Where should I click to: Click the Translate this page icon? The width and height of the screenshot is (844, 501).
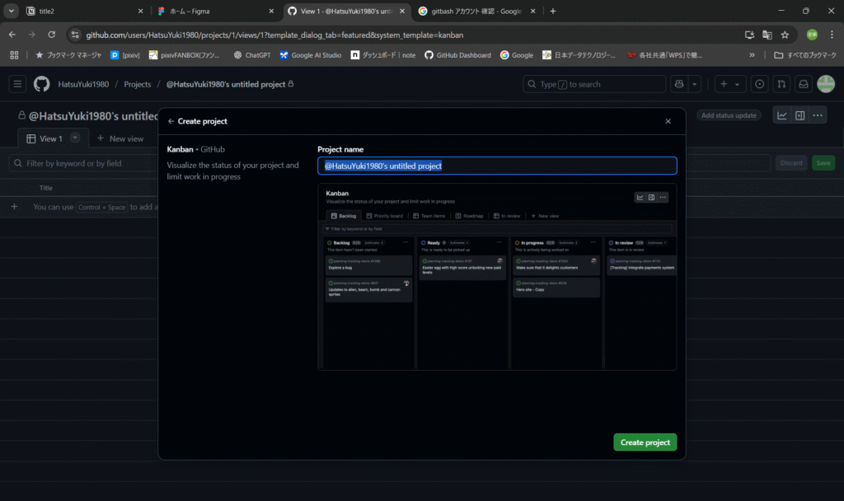point(767,35)
